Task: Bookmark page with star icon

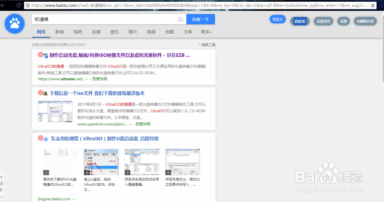Action: 373,5
